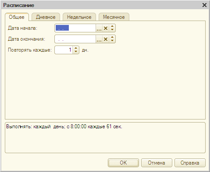
Task: Decrease Дата начала with down arrow
Action: [x=112, y=30]
